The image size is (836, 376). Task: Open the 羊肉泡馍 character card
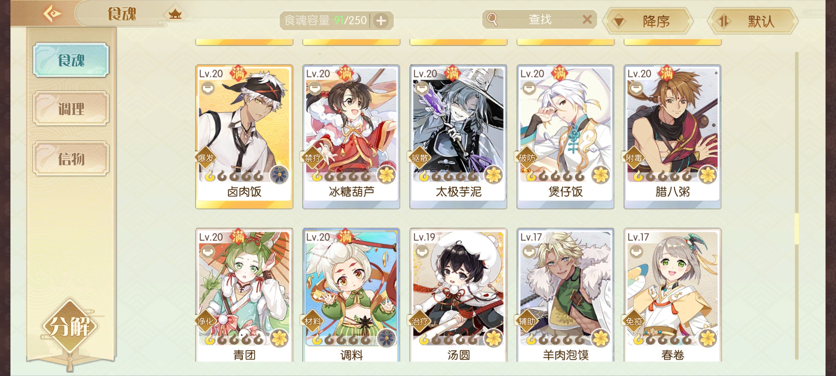pyautogui.click(x=565, y=295)
